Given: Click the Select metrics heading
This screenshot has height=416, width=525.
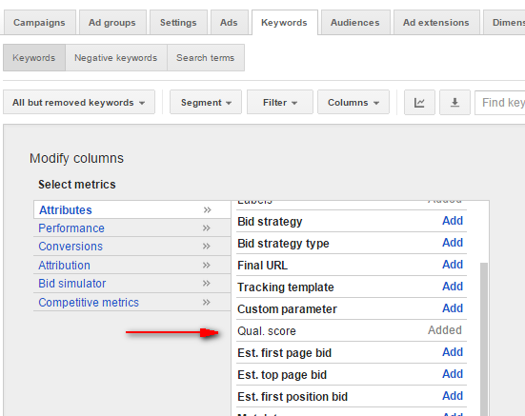Looking at the screenshot, I should coord(77,185).
